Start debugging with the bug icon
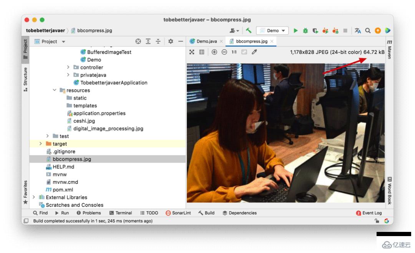 click(305, 31)
